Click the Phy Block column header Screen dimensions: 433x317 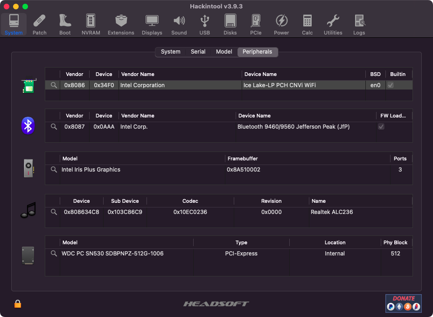(x=396, y=242)
